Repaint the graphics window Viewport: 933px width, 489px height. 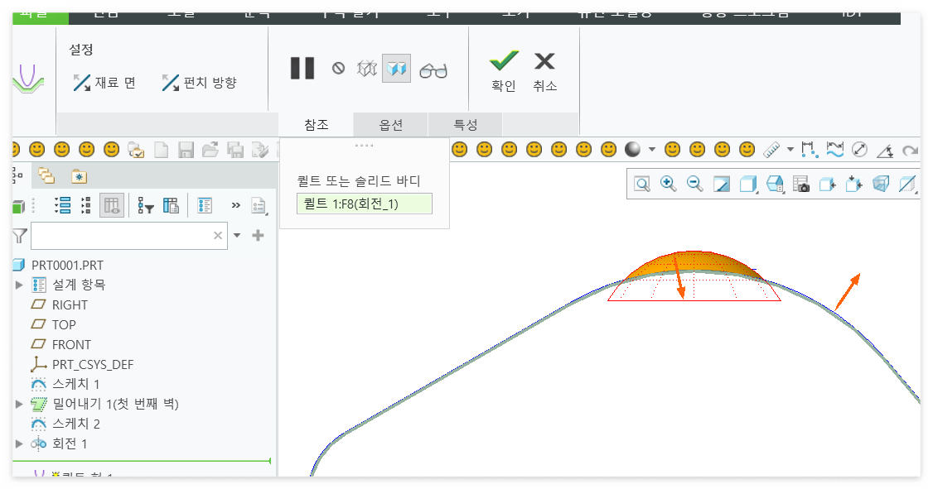721,185
